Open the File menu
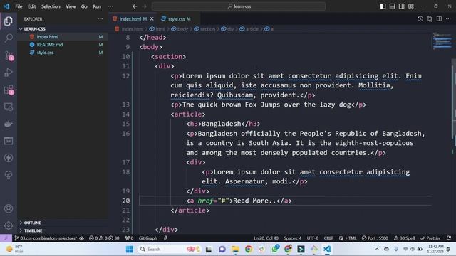Viewport: 456px width, 256px height. 19,6
